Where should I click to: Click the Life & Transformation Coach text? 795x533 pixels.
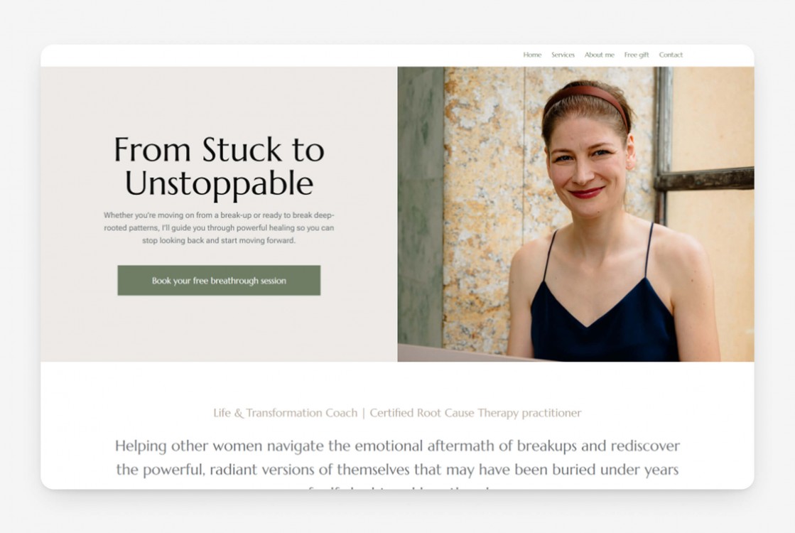point(285,413)
